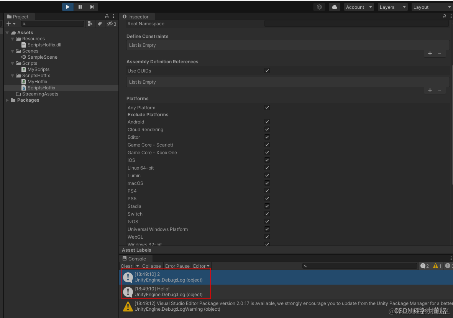Viewport: 453px width, 318px height.
Task: Select the Visual Studio Editor Package warning entry
Action: 286,306
